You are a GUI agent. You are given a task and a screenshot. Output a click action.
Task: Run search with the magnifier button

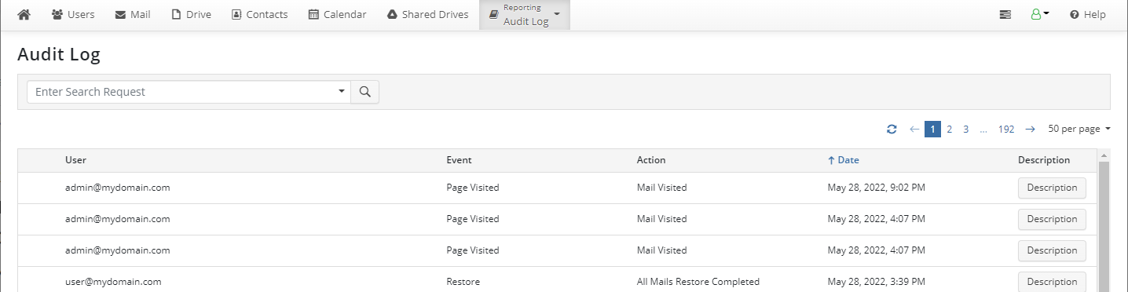coord(364,92)
